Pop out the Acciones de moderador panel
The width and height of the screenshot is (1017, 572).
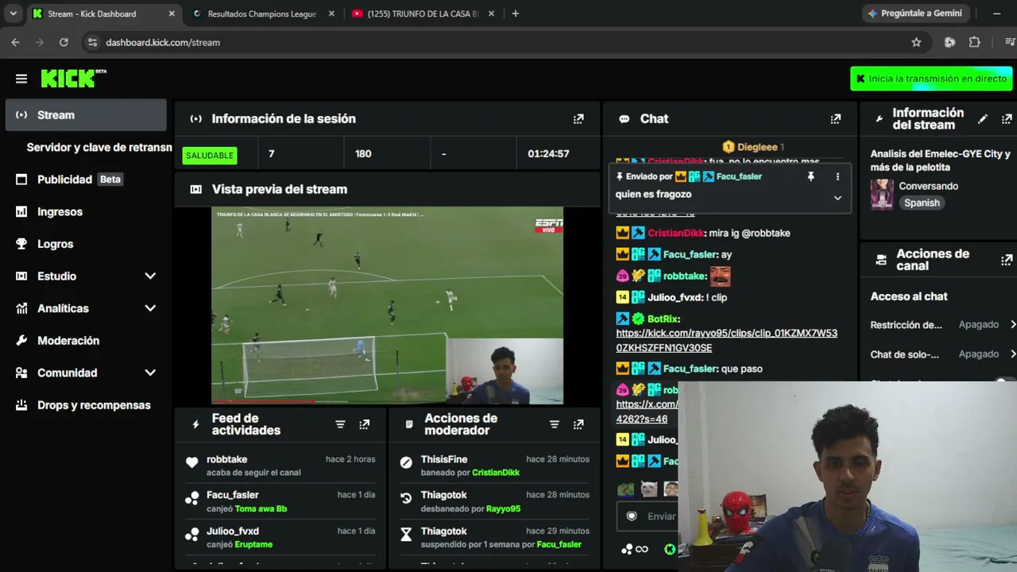[578, 424]
